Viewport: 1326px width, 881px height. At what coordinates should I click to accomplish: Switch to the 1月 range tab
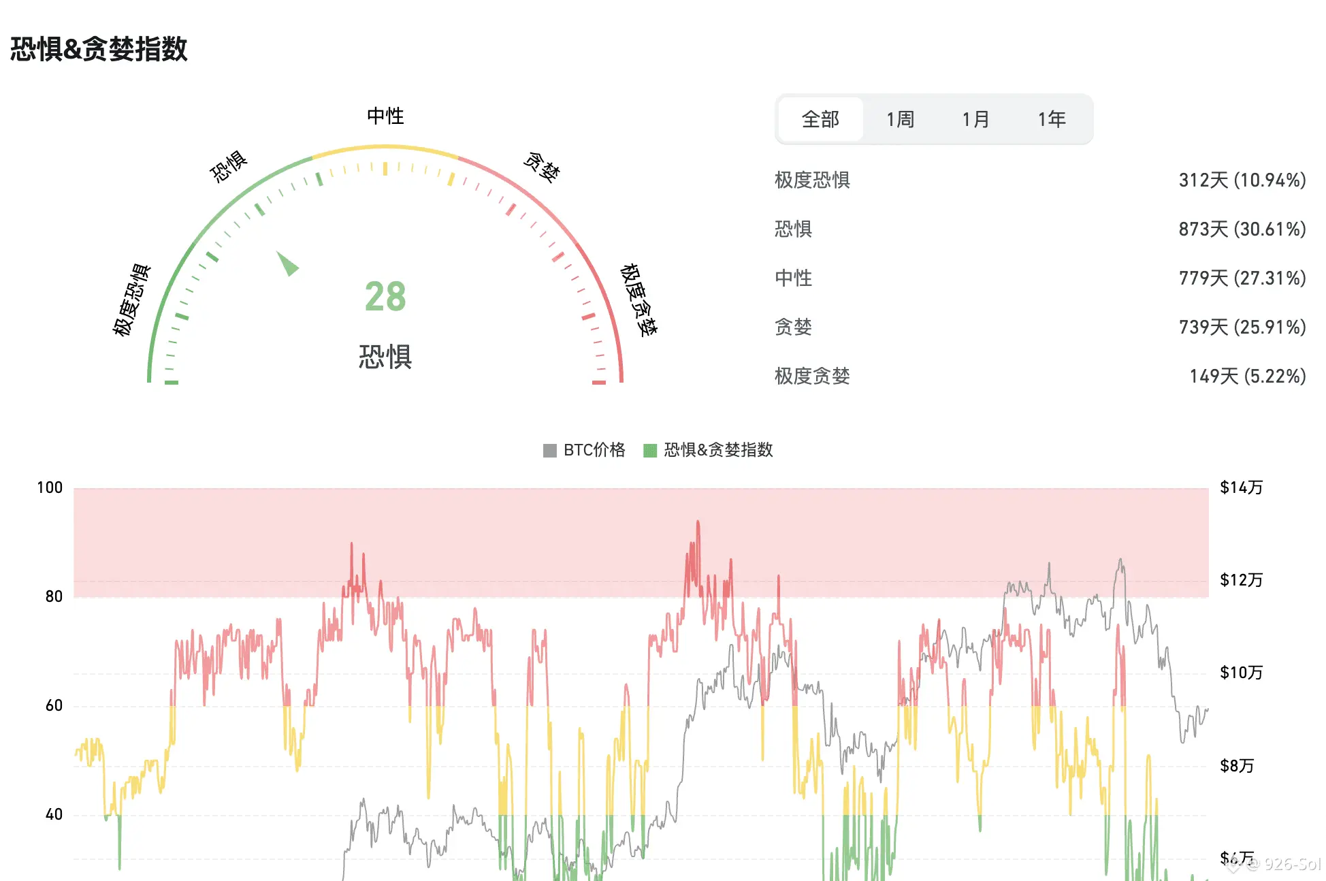click(x=975, y=120)
